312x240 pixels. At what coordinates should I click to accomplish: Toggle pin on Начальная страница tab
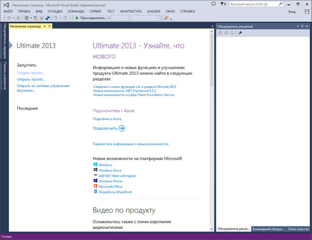click(45, 26)
